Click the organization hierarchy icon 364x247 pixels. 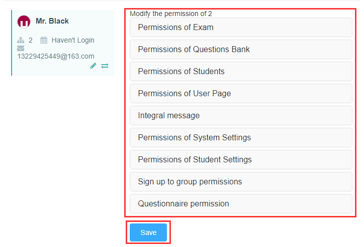click(21, 40)
